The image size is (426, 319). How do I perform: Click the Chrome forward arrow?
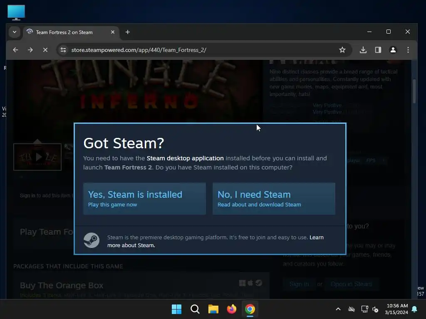tap(30, 50)
